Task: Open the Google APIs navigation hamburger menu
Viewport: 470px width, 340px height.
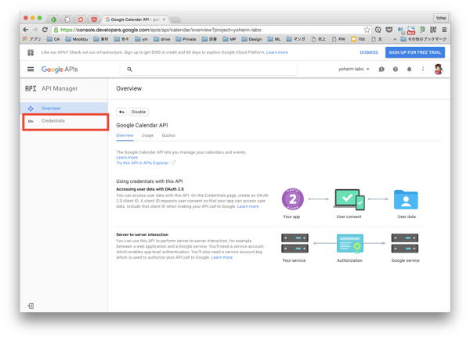Action: click(31, 69)
